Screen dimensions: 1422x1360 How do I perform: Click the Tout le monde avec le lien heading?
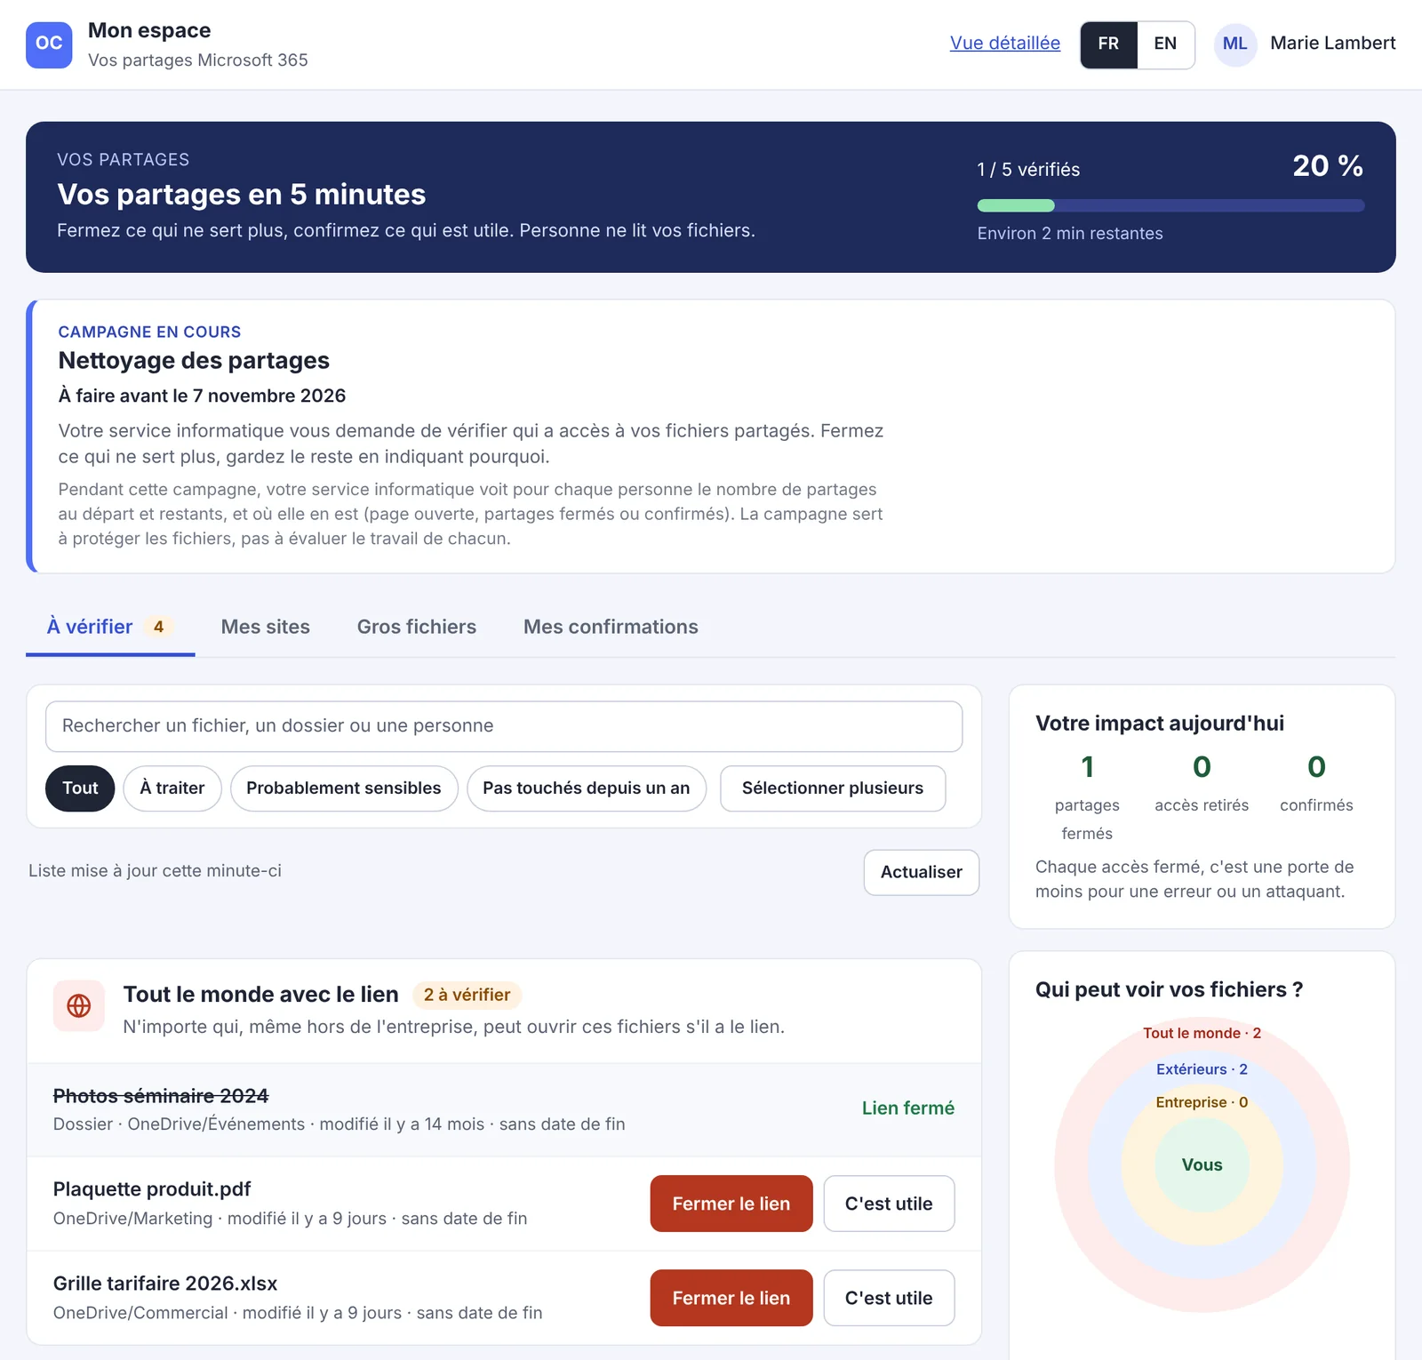click(260, 995)
